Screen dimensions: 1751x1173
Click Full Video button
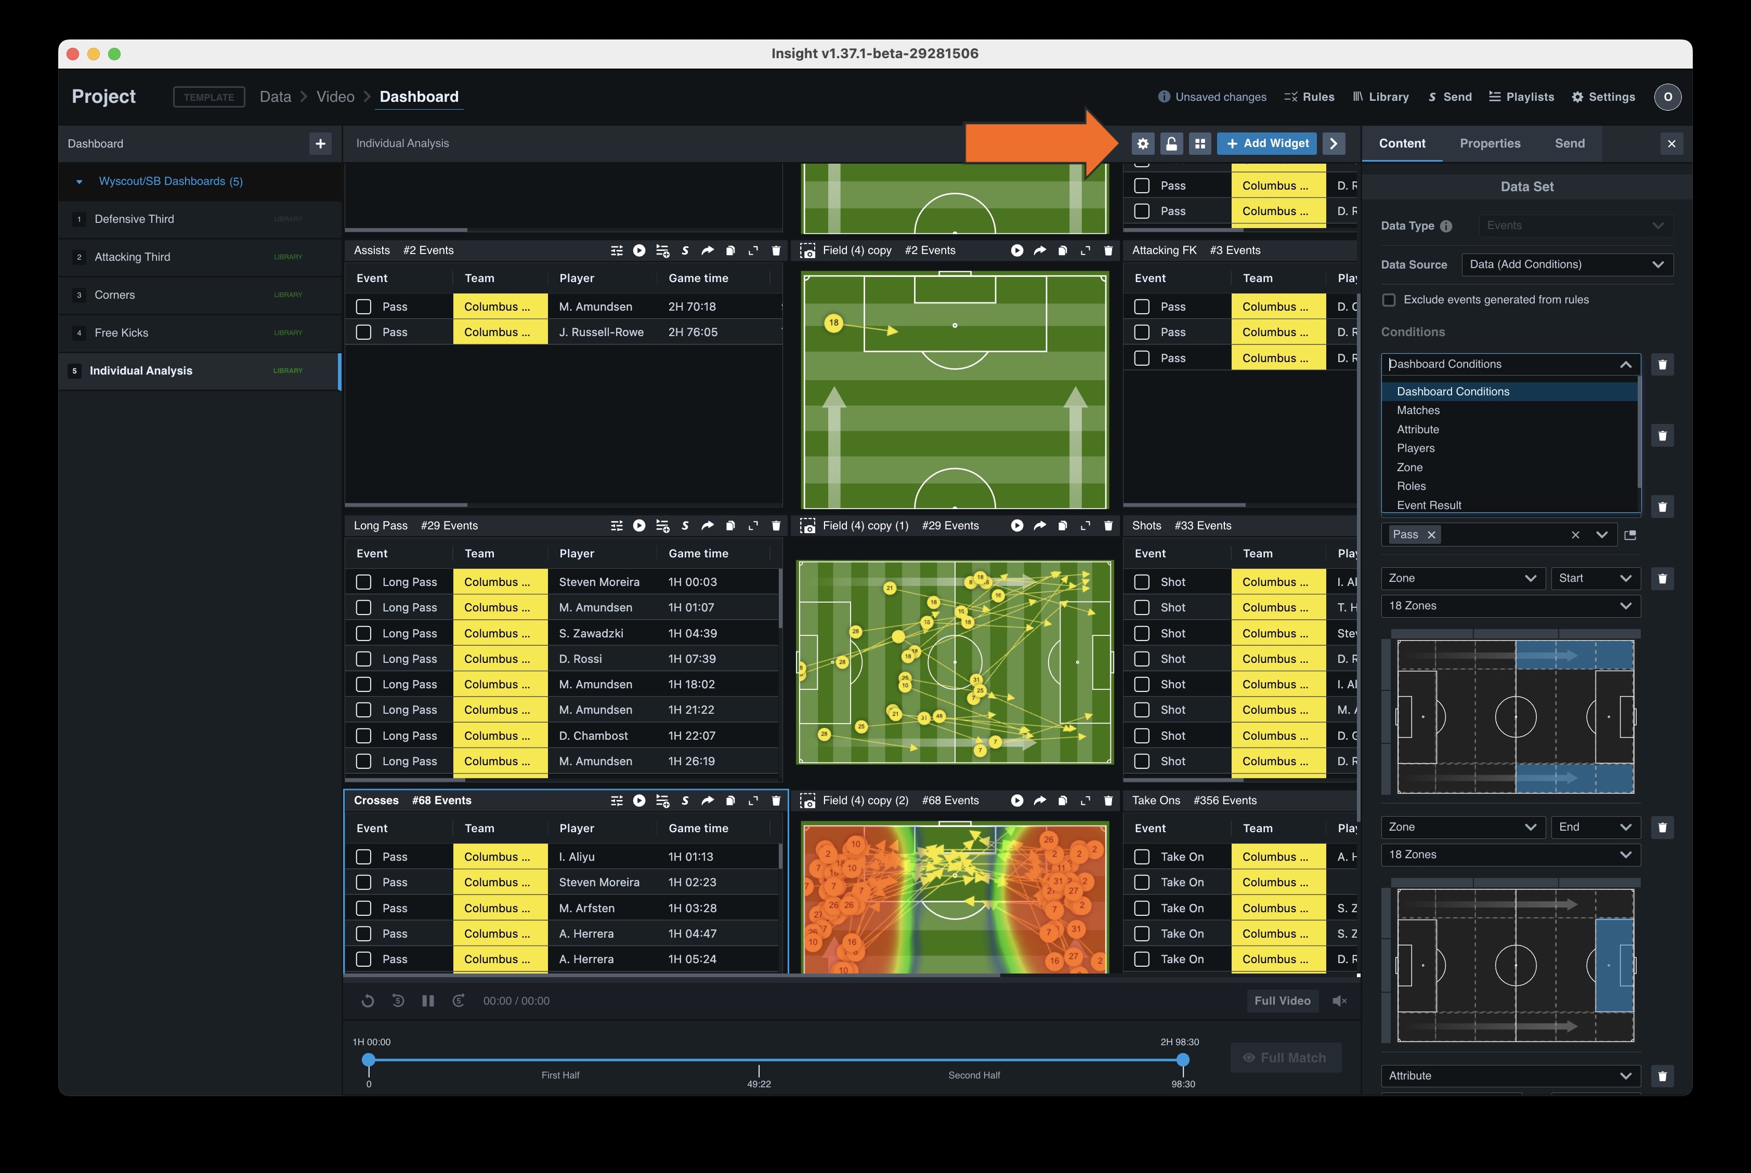[x=1282, y=1001]
